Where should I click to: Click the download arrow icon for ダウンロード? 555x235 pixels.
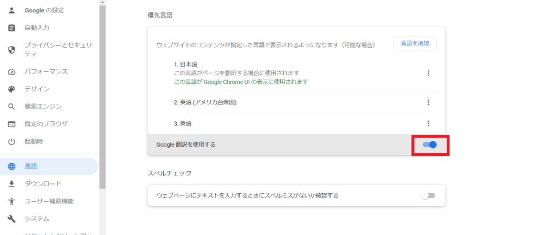pyautogui.click(x=12, y=184)
